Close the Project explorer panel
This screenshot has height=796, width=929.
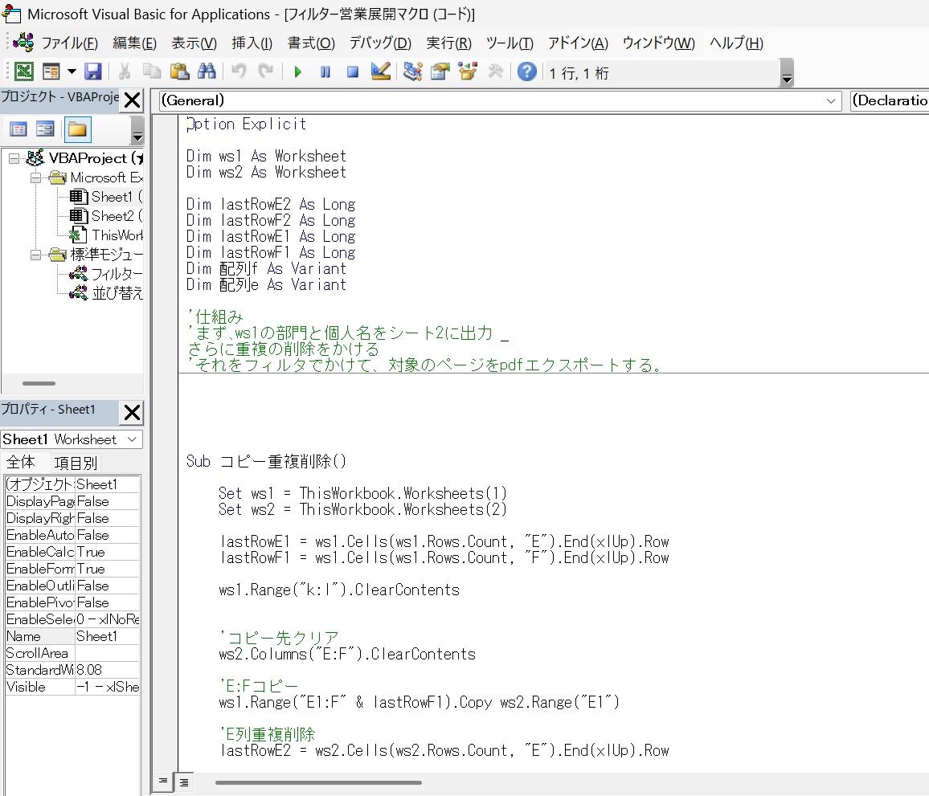(x=132, y=100)
